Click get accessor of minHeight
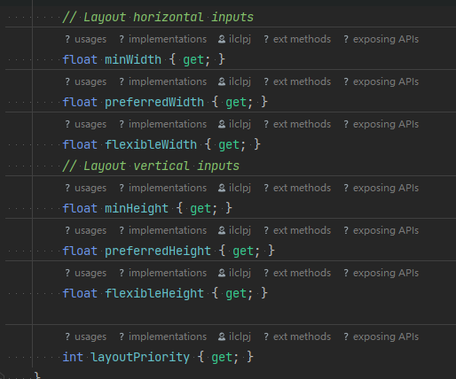This screenshot has width=456, height=379. 200,209
